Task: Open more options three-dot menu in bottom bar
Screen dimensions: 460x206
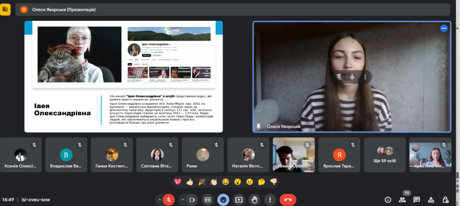Action: pyautogui.click(x=269, y=200)
